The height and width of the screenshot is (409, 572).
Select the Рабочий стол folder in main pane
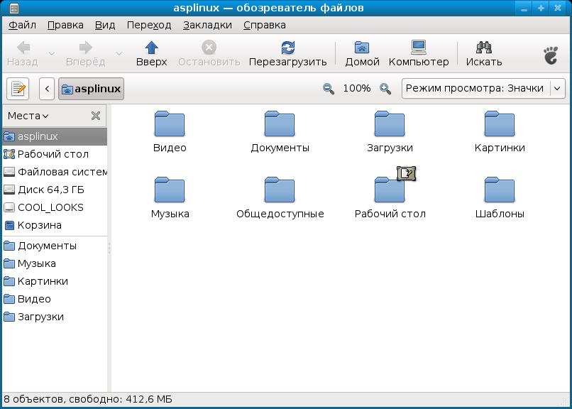pyautogui.click(x=390, y=190)
